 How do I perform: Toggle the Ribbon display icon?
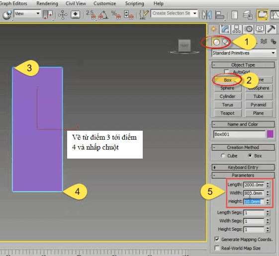[x=263, y=15]
